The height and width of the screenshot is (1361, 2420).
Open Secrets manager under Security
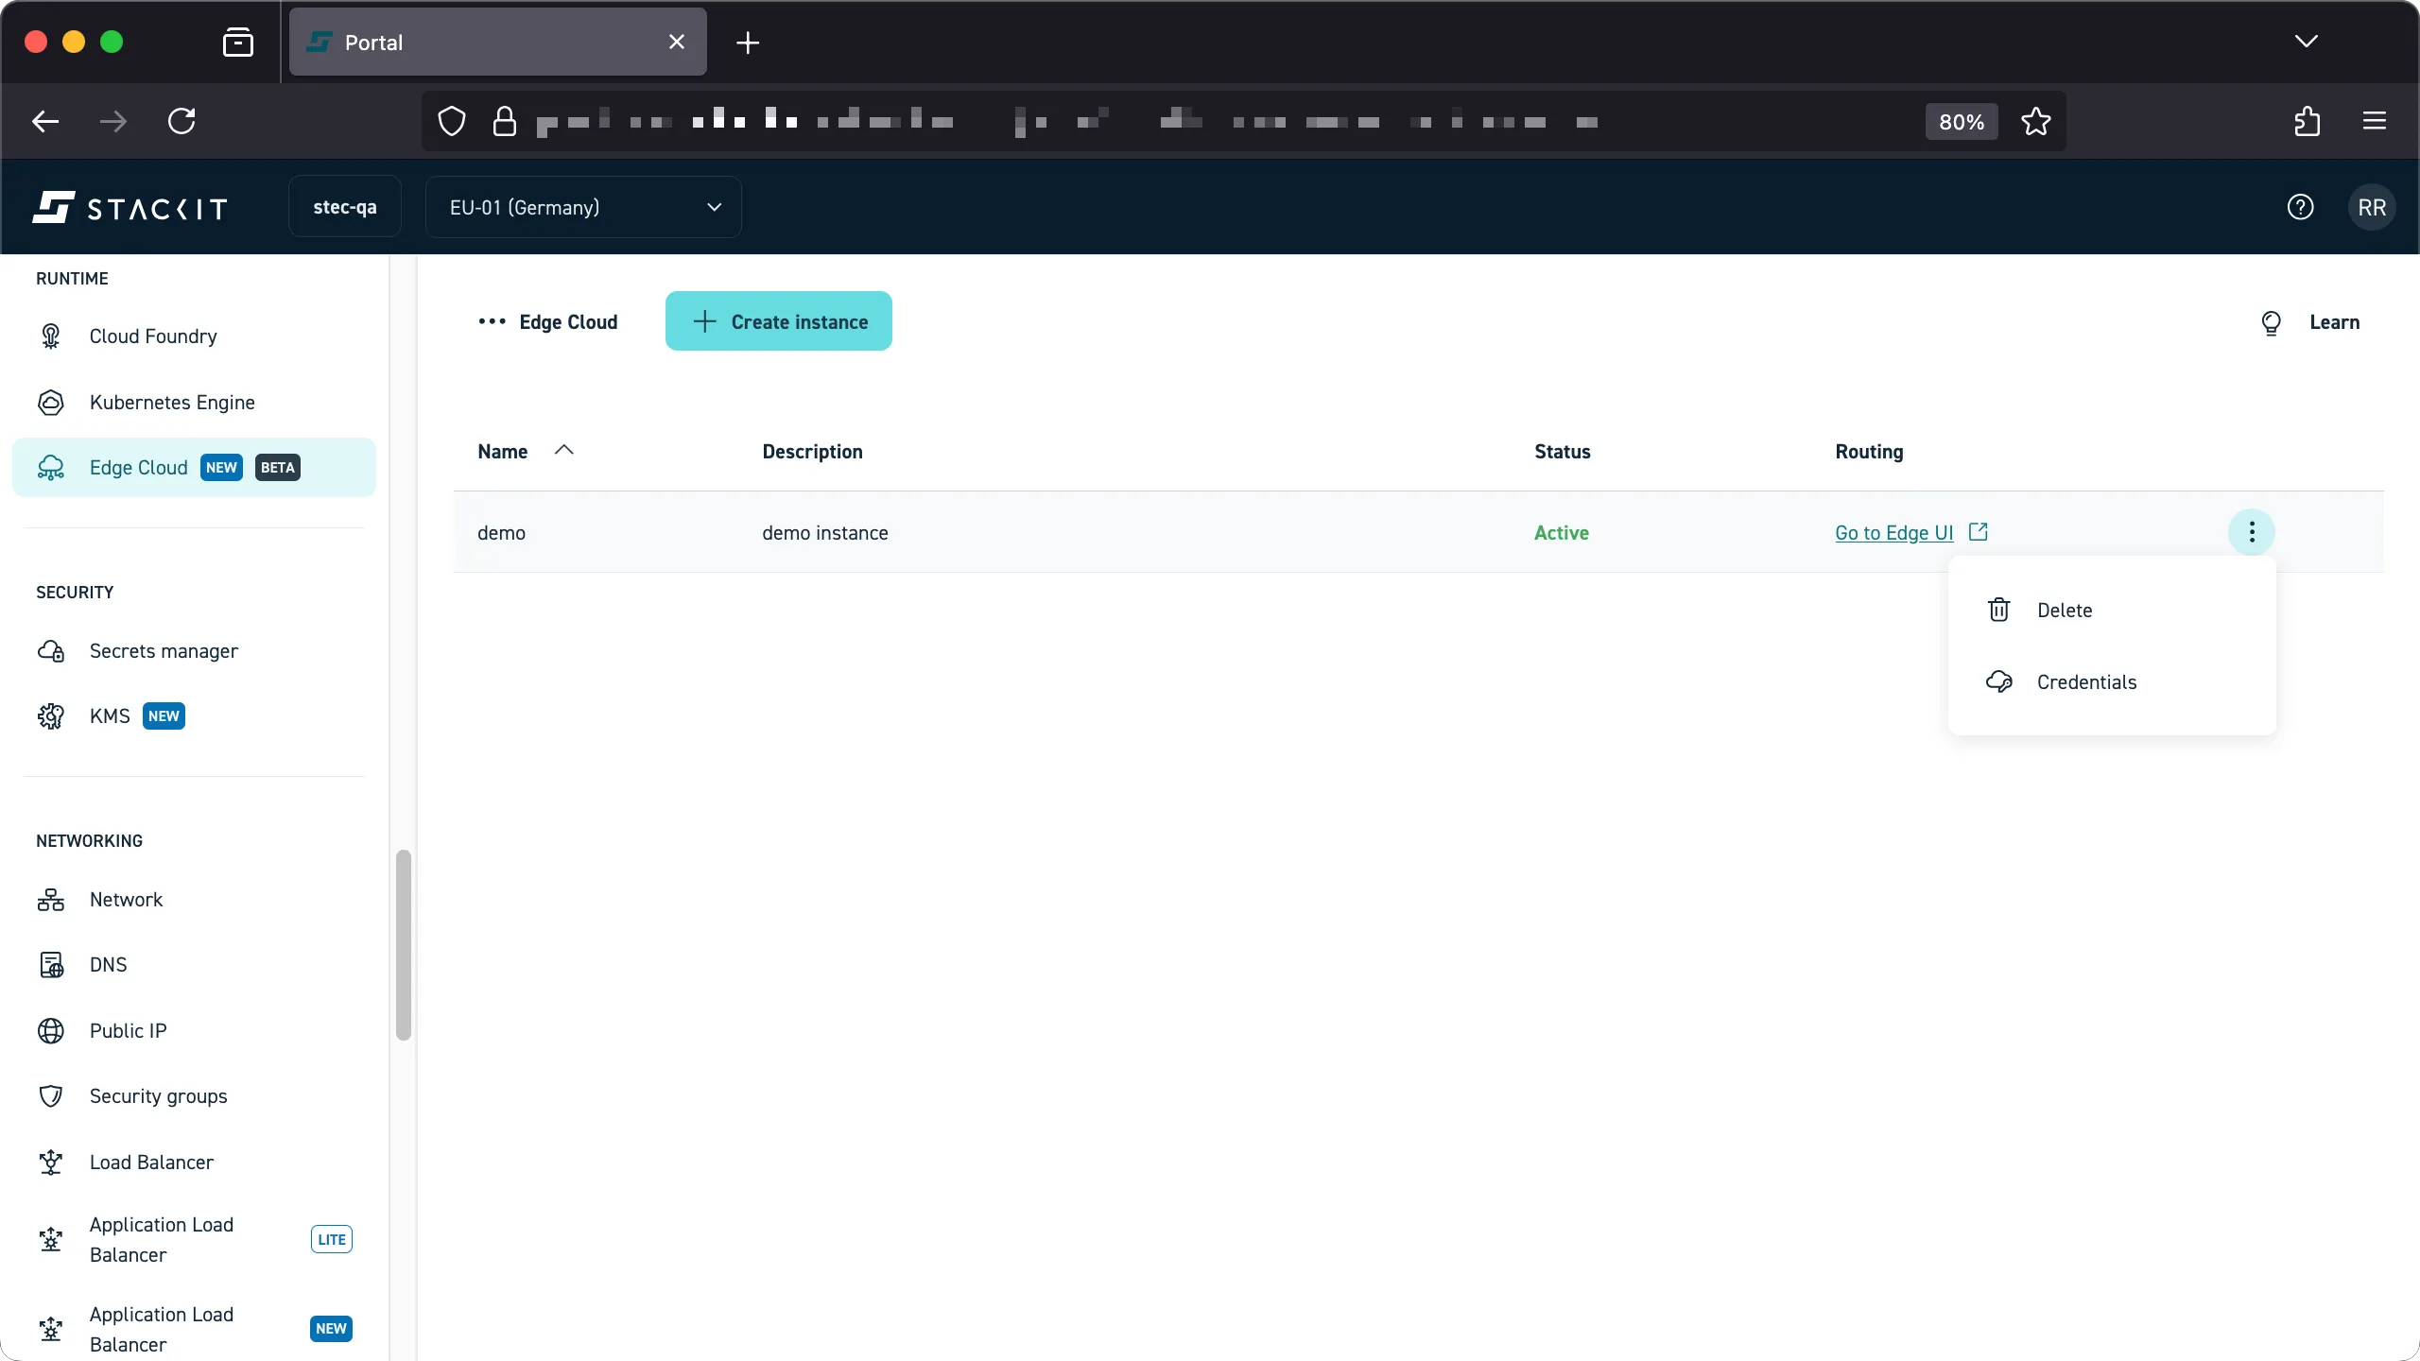pos(164,651)
